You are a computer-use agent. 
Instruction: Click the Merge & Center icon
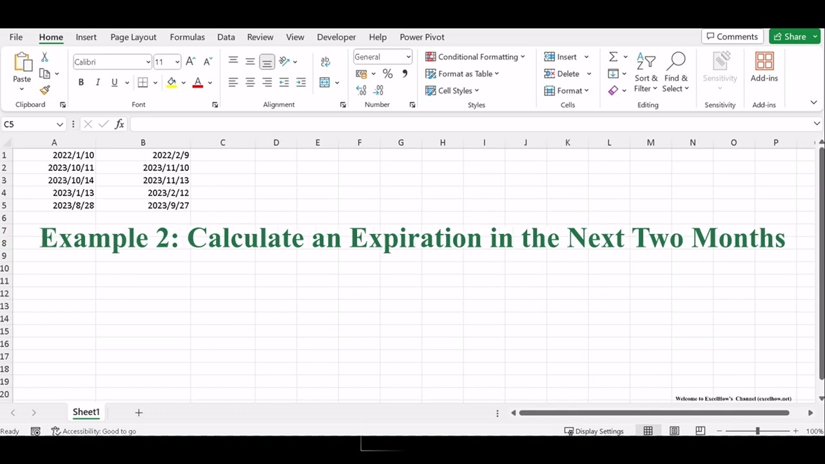point(325,82)
